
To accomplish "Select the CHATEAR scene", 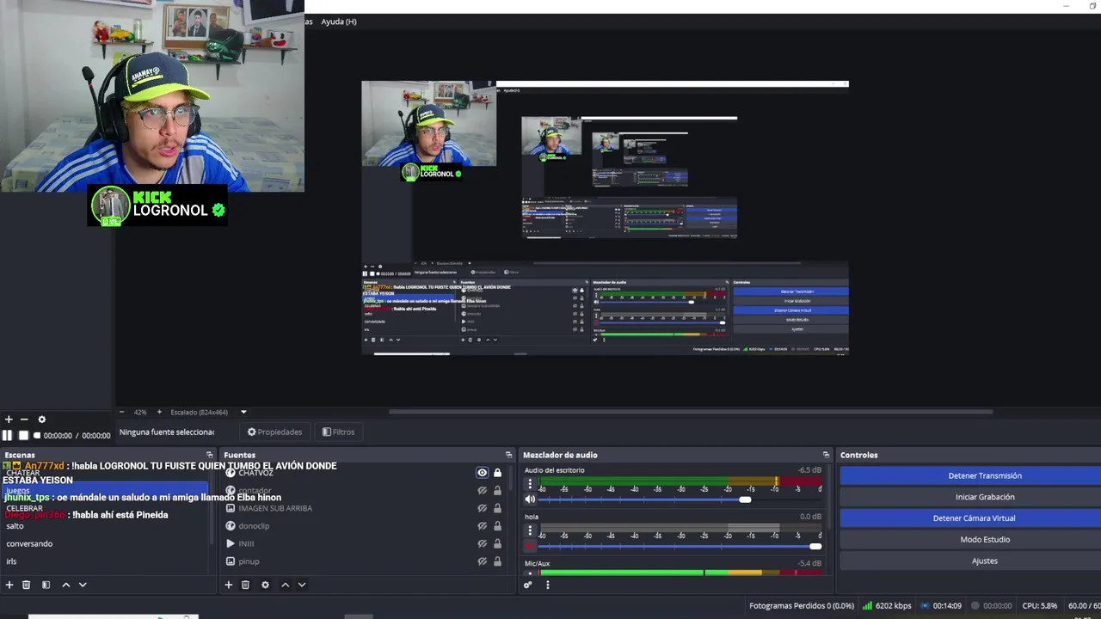I will point(23,473).
